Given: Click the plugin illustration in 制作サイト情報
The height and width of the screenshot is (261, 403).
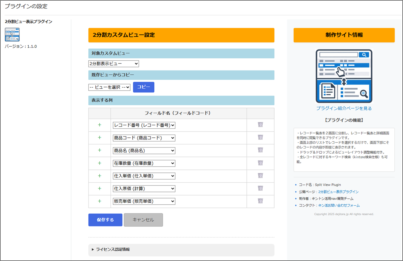Looking at the screenshot, I should [x=344, y=76].
